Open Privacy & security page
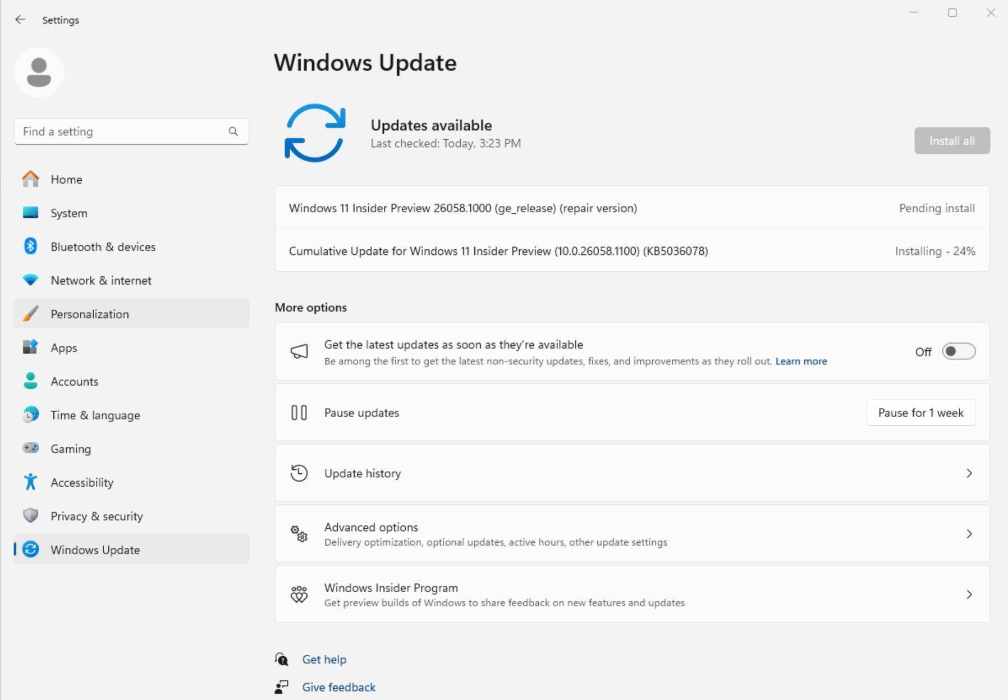Viewport: 1008px width, 700px height. [131, 516]
